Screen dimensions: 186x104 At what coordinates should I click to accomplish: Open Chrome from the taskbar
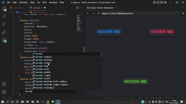point(48,102)
